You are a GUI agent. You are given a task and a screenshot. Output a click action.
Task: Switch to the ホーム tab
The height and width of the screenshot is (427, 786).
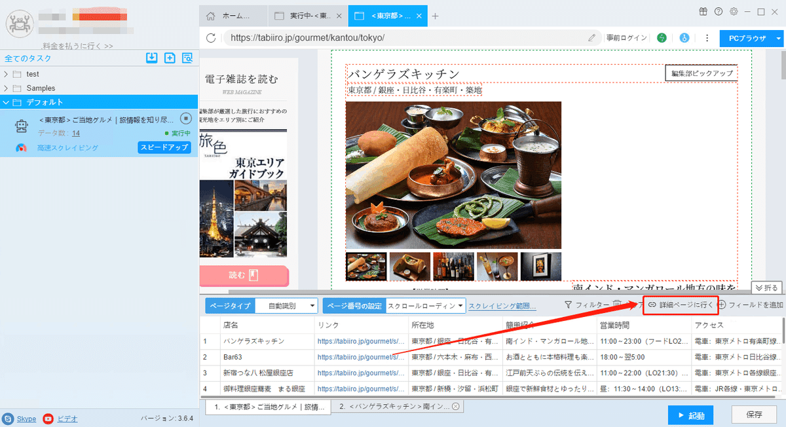click(x=233, y=16)
